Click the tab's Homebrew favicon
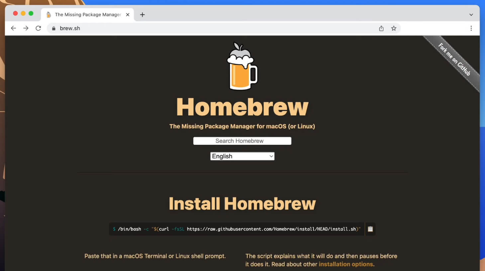Viewport: 485px width, 271px height. [48, 15]
